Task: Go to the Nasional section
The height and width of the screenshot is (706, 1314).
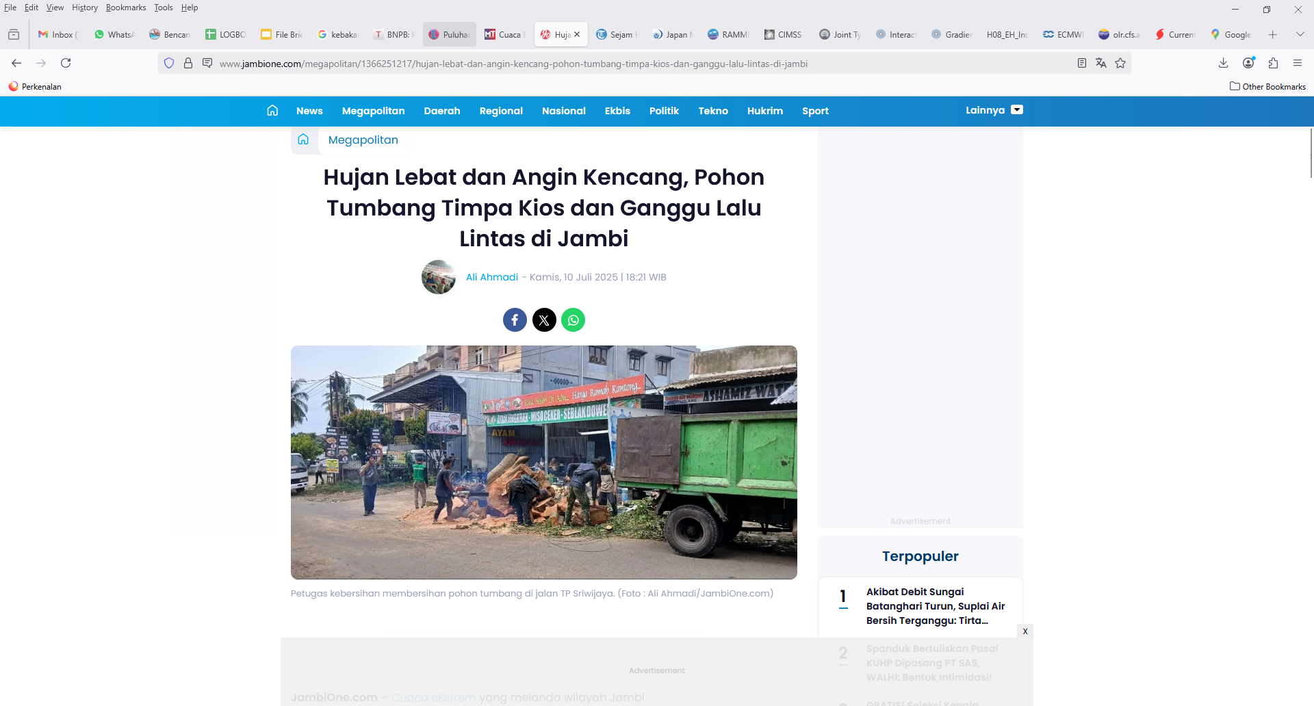Action: coord(564,111)
